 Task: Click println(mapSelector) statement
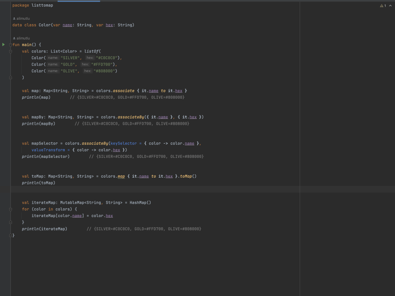[x=45, y=157]
